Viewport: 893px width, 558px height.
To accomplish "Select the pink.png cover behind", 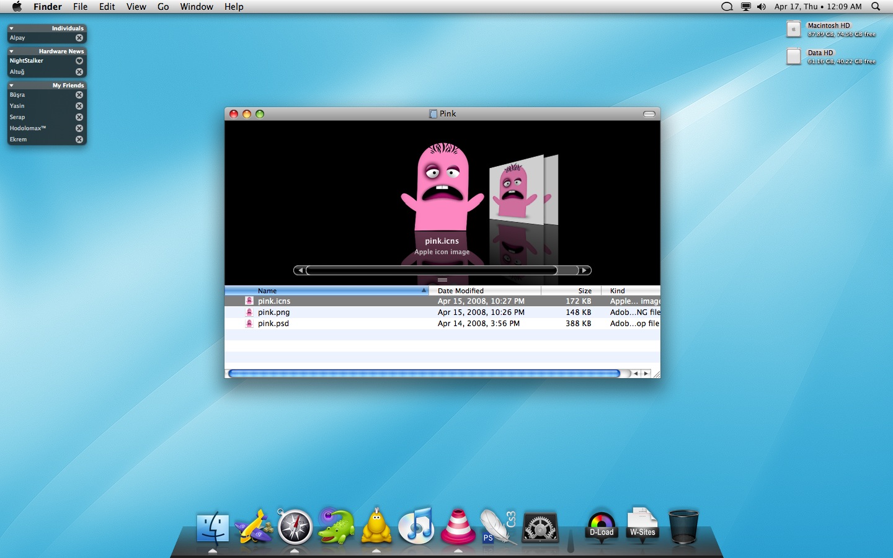I will coord(516,189).
